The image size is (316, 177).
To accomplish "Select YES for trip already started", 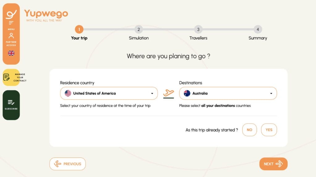I will (269, 130).
